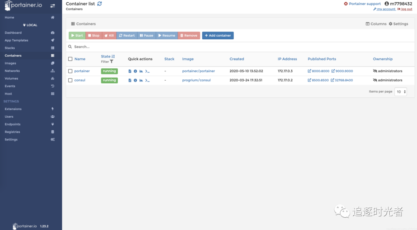The width and height of the screenshot is (417, 230).
Task: Open logs for the portainer container
Action: click(130, 71)
